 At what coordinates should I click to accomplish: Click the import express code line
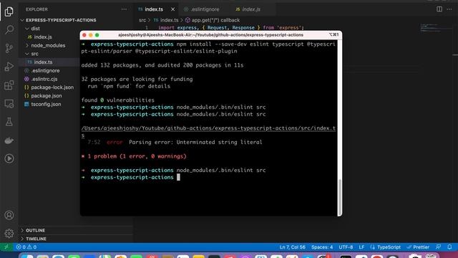(x=230, y=28)
